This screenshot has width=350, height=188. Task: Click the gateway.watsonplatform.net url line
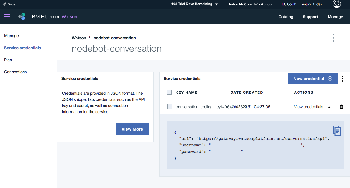[x=254, y=139]
